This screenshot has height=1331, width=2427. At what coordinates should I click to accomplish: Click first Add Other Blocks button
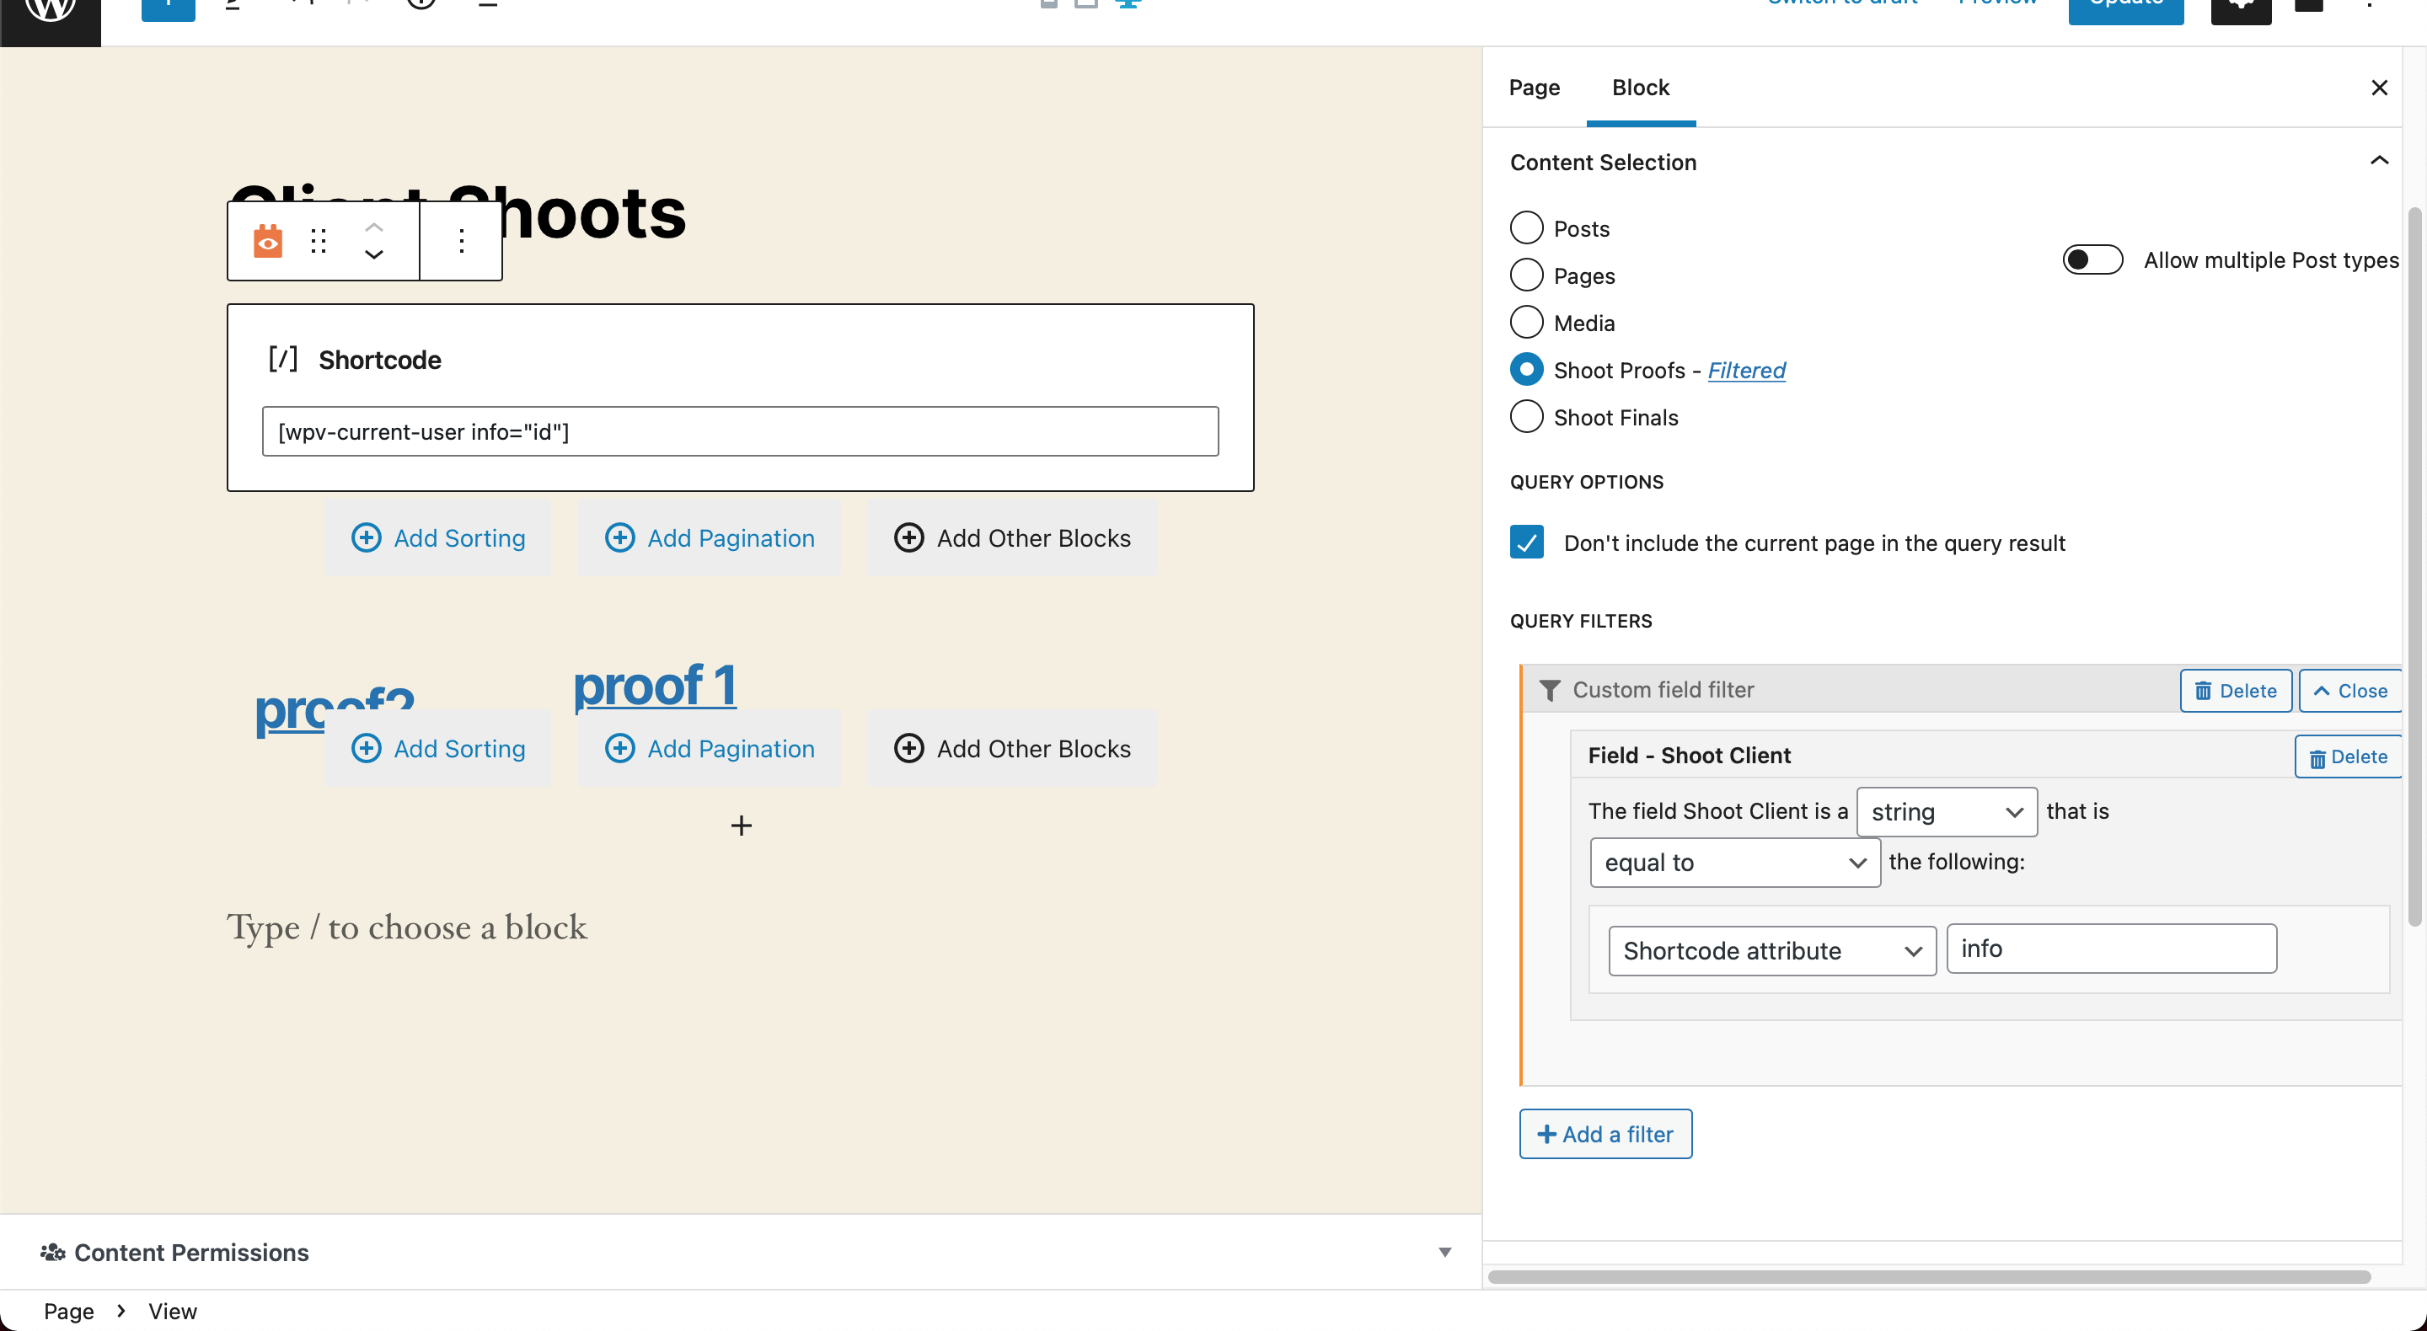[1012, 537]
